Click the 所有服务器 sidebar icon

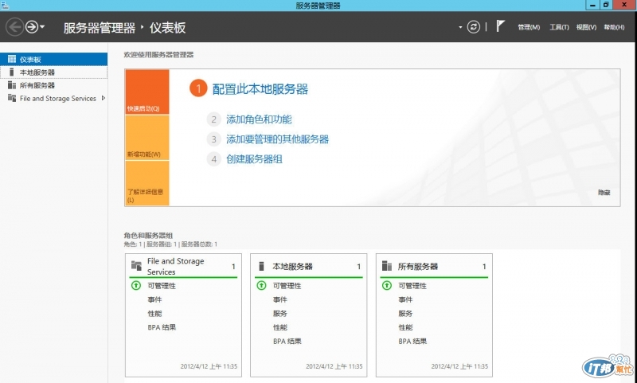coord(12,85)
